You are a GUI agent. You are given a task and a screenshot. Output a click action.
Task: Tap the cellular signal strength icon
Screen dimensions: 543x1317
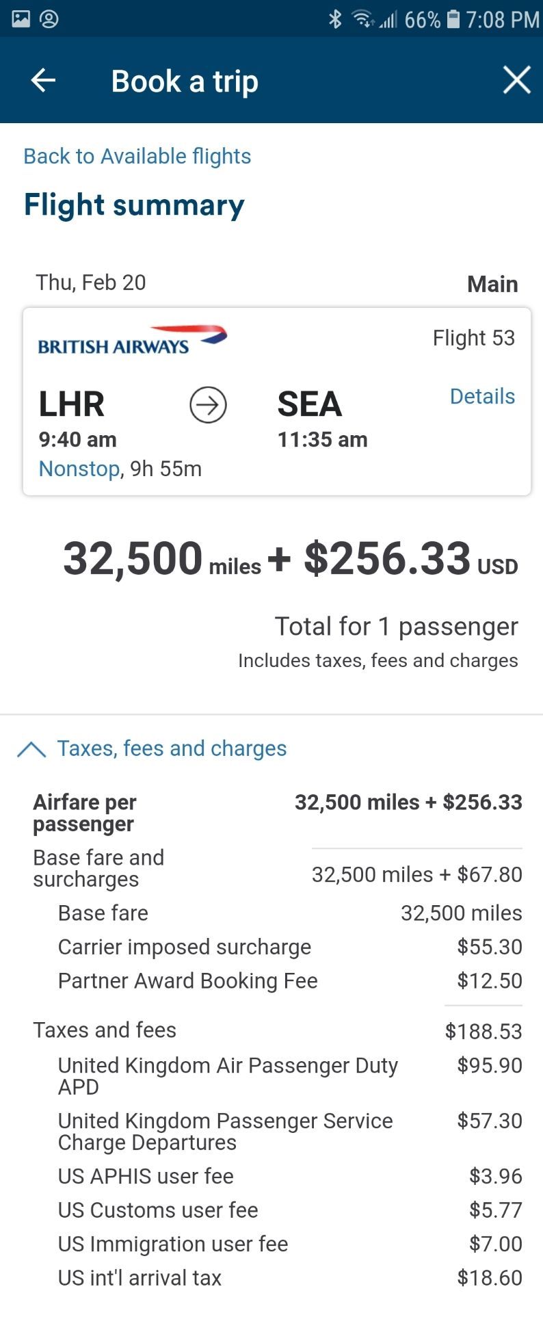(388, 20)
